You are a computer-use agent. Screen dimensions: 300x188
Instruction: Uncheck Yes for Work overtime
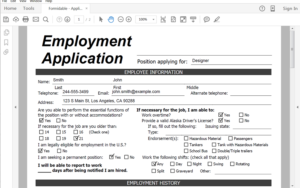coord(221,115)
